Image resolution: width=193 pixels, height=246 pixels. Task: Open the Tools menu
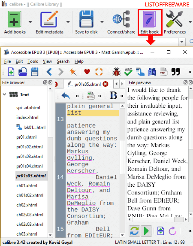(x=33, y=61)
